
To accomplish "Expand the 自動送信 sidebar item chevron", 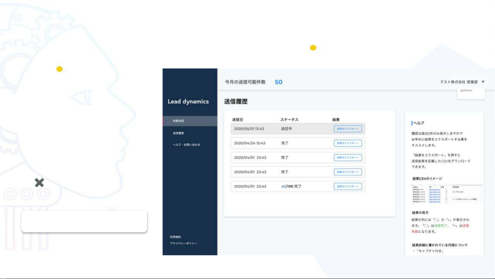I will coord(209,121).
